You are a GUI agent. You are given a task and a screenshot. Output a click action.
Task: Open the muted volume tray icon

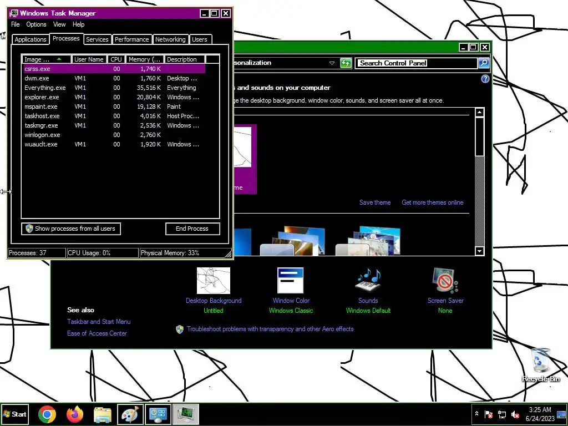coord(515,414)
